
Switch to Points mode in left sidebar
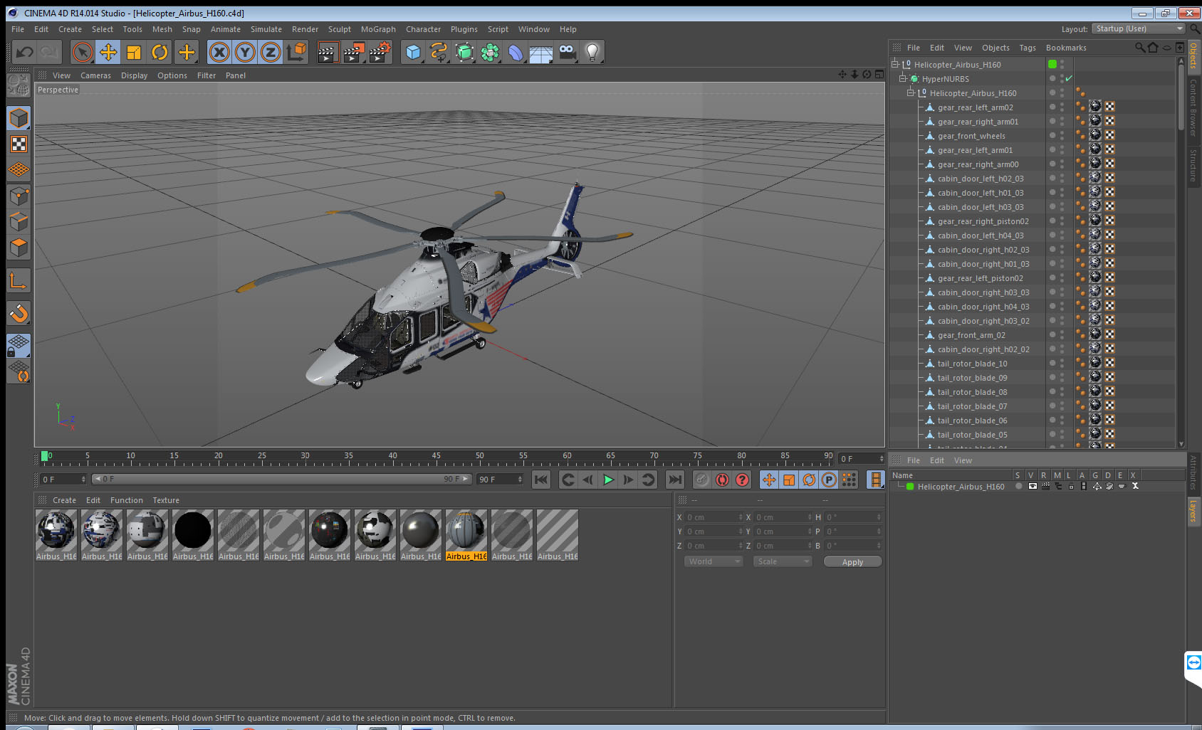(x=19, y=196)
